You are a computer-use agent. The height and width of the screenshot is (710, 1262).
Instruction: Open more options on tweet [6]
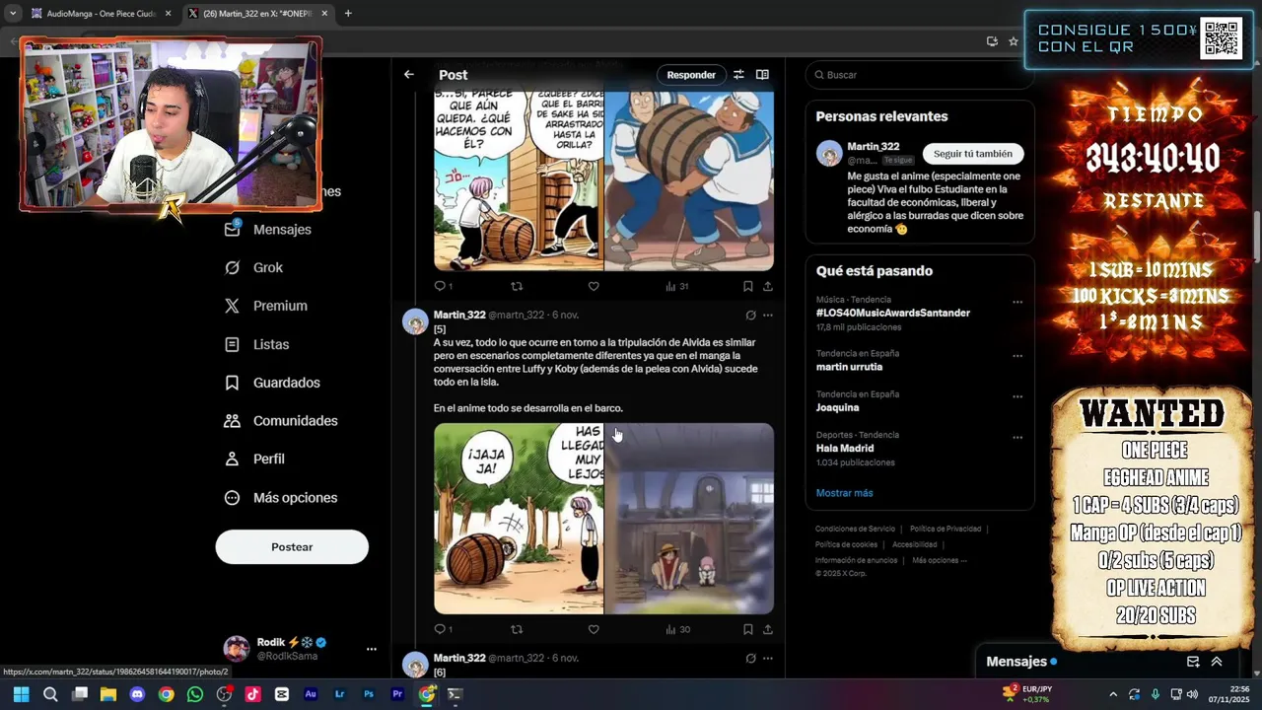[x=768, y=659]
